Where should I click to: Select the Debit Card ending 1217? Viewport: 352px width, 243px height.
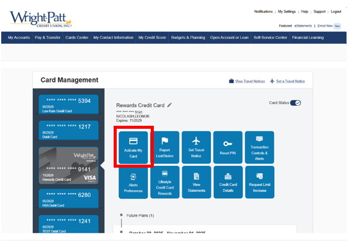[x=69, y=131]
